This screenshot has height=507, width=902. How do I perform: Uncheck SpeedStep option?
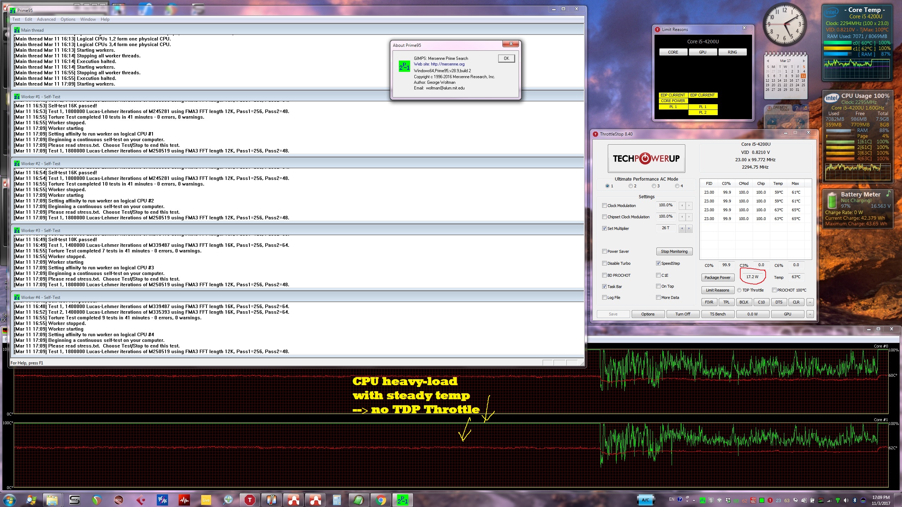pyautogui.click(x=658, y=263)
